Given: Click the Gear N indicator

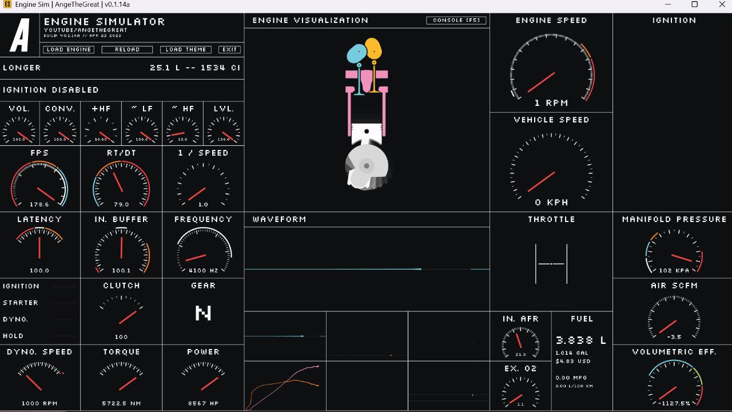Looking at the screenshot, I should pos(203,313).
